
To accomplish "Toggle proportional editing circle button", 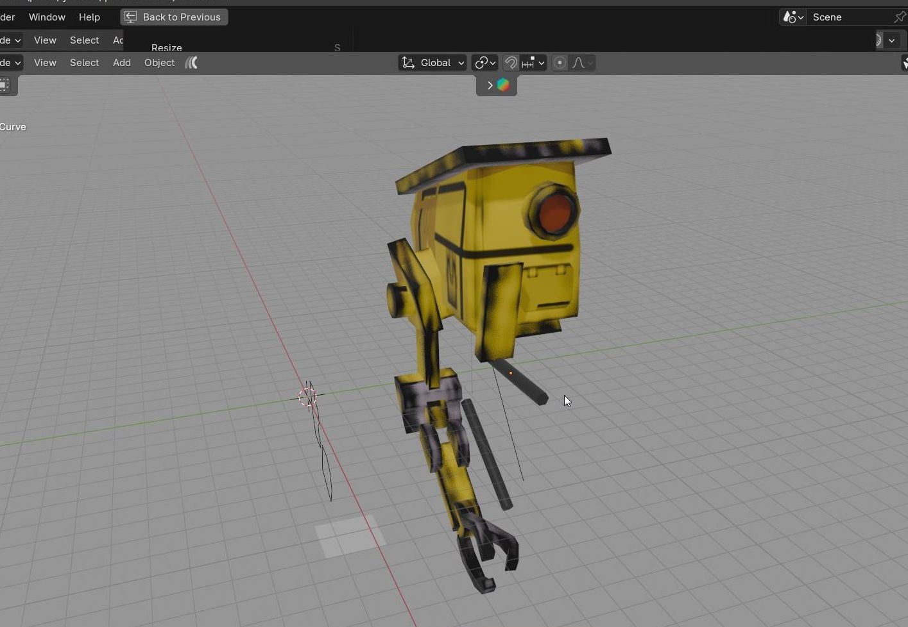I will [x=560, y=63].
